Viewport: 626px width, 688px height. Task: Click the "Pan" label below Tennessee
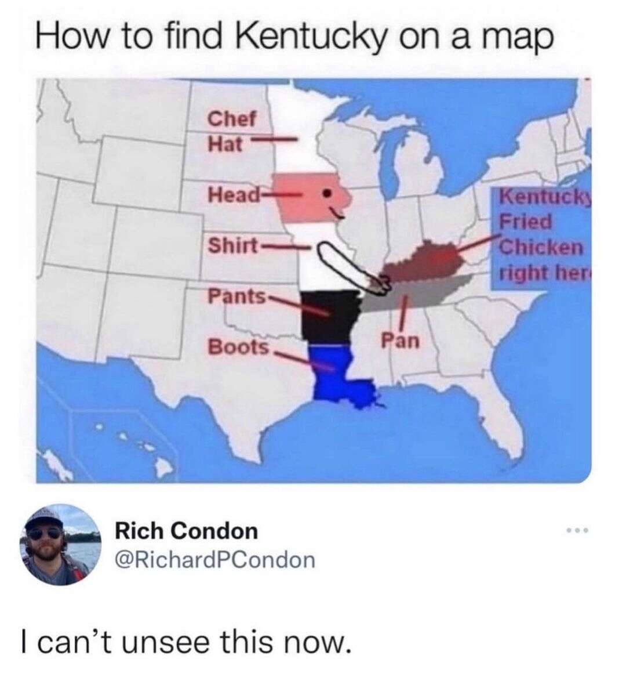401,341
